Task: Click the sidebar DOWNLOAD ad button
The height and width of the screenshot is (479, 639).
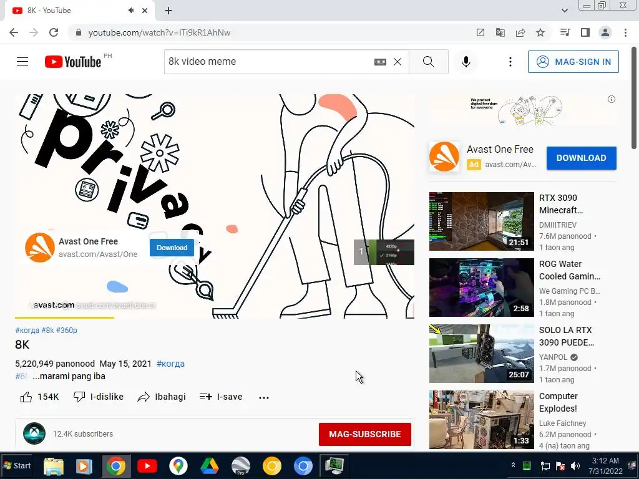Action: (x=581, y=158)
